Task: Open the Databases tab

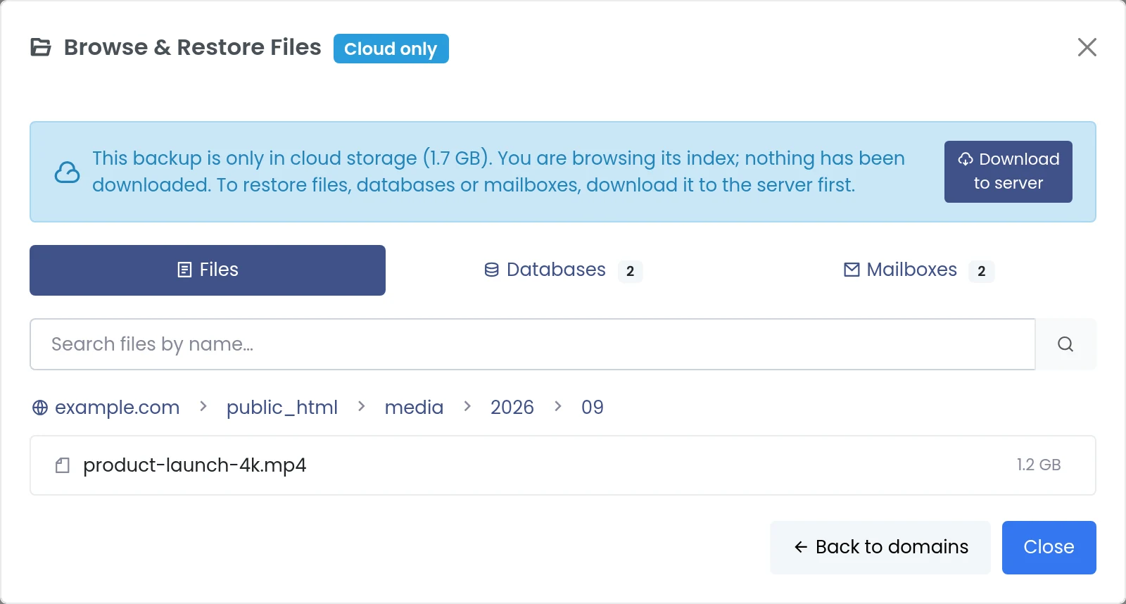Action: point(563,270)
